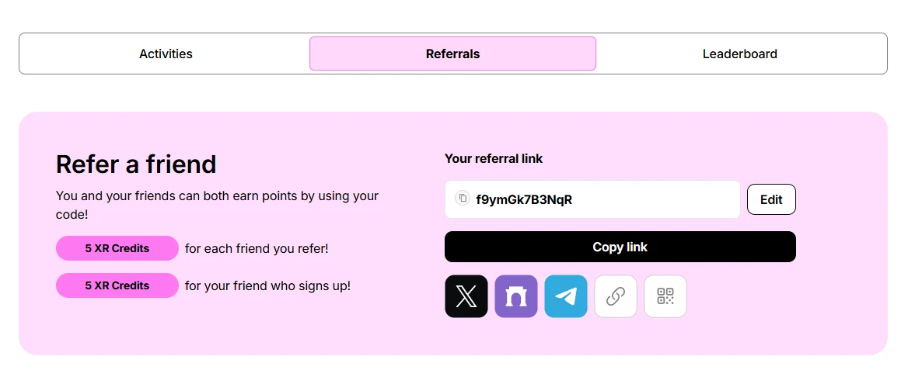Switch to the Leaderboard tab

click(739, 54)
